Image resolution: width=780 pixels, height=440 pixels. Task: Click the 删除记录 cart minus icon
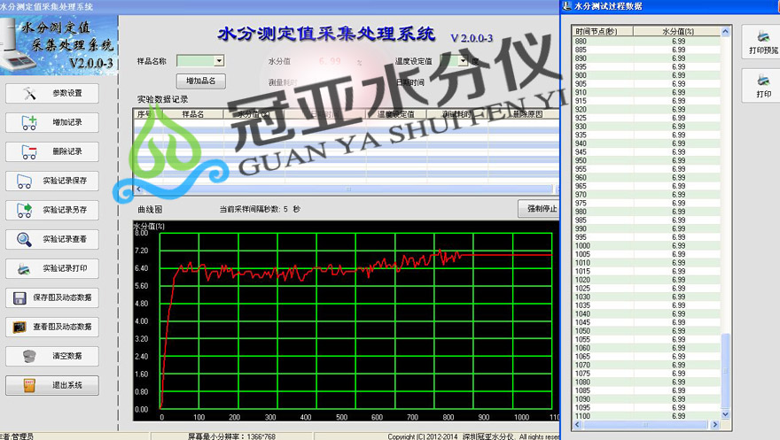(29, 151)
